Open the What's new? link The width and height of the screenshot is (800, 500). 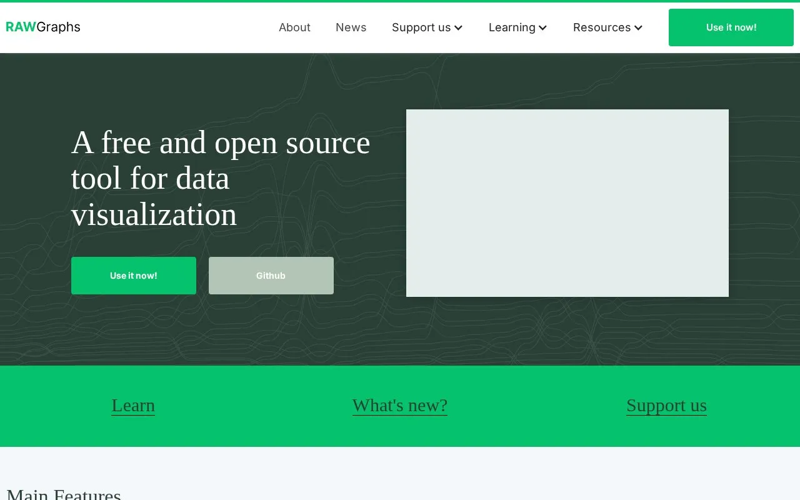tap(400, 406)
